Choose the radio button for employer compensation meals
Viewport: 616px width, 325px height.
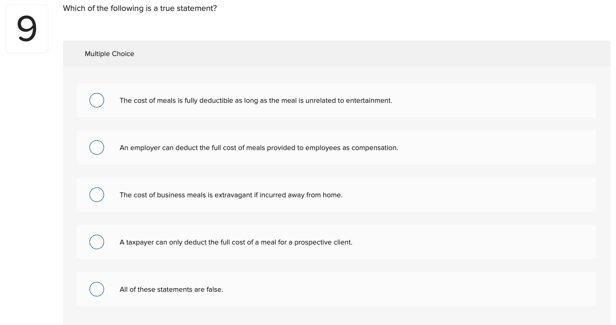point(97,147)
